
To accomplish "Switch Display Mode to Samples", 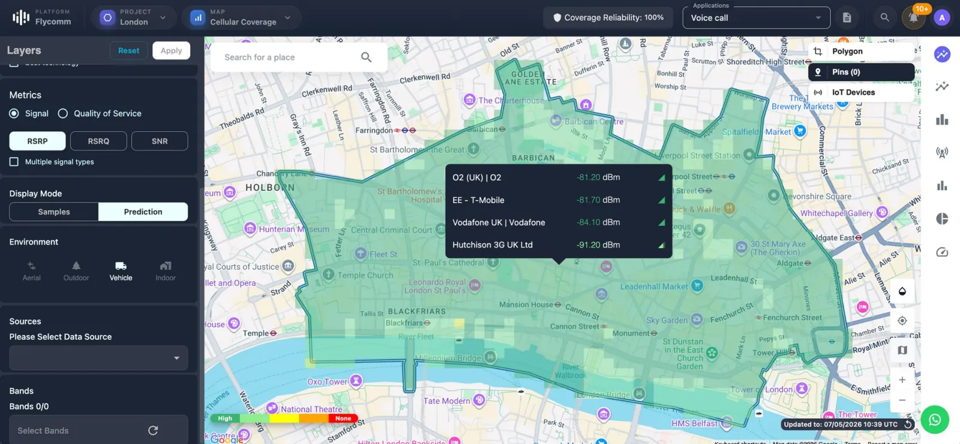I will point(54,212).
